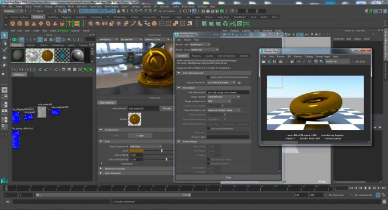Screen dimensions: 388x210
Task: Close Render Settings with the Close button
Action: tap(228, 177)
